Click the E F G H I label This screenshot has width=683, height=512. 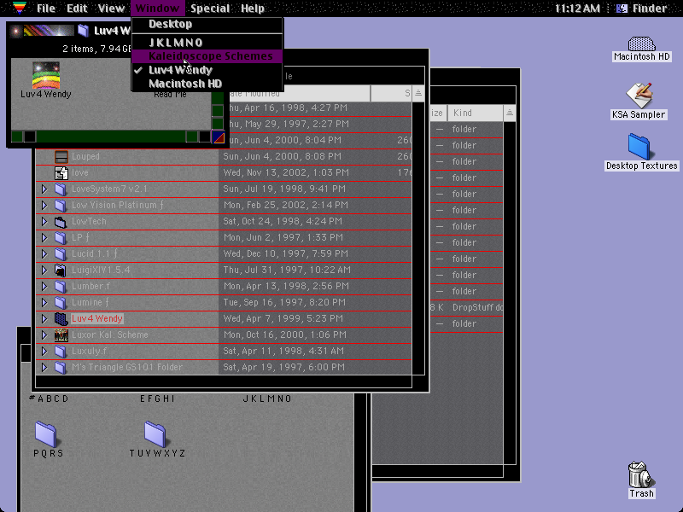157,399
